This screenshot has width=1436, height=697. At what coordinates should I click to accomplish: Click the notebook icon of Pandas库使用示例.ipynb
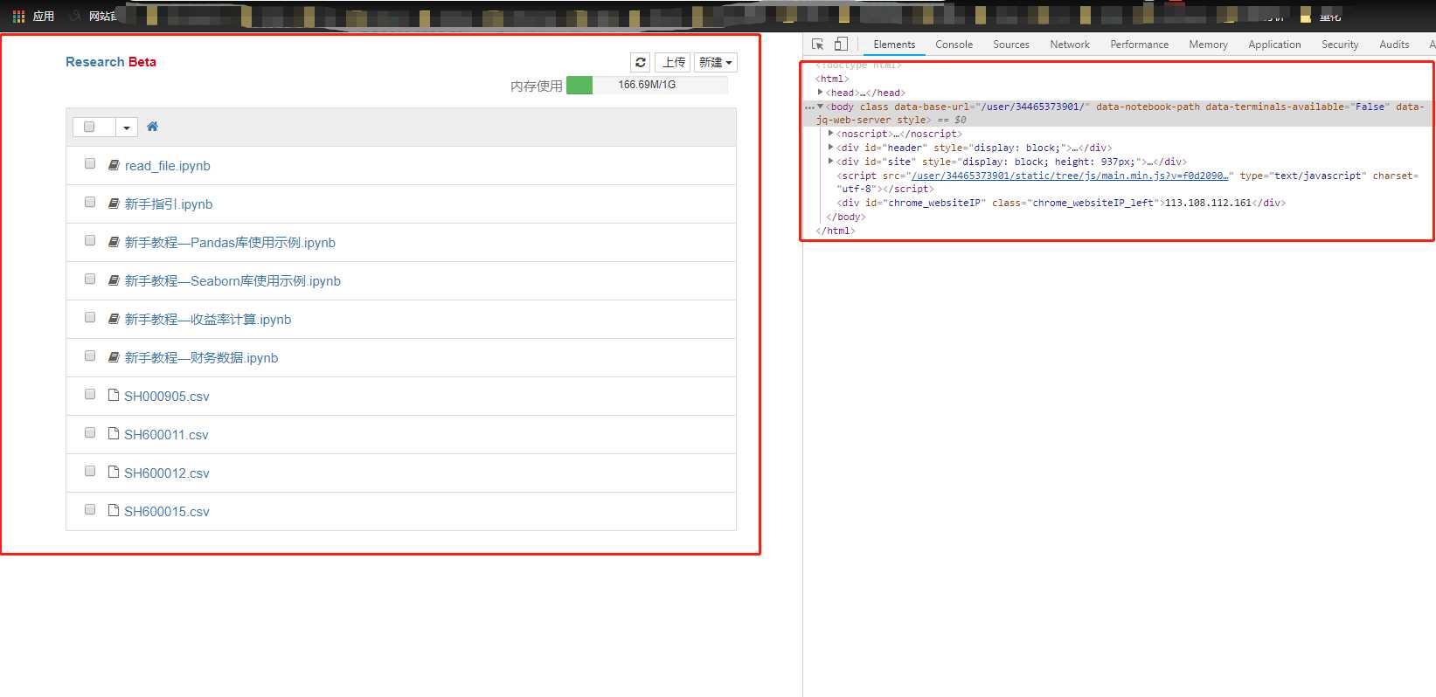[x=114, y=242]
